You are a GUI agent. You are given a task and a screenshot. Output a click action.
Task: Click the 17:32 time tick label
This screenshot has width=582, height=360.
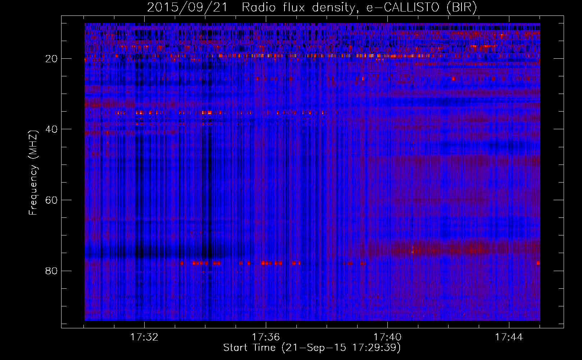click(x=144, y=337)
